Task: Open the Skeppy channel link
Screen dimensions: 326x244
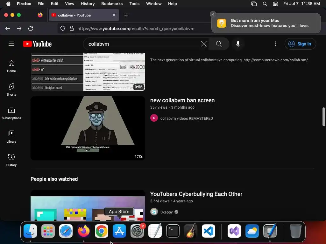Action: [166, 212]
